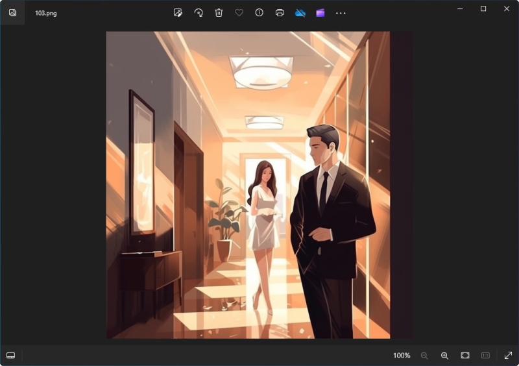
Task: Show file info with the info icon
Action: point(259,12)
